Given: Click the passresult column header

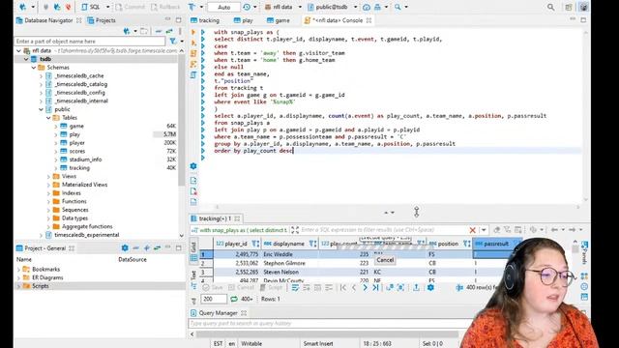Looking at the screenshot, I should [x=496, y=244].
